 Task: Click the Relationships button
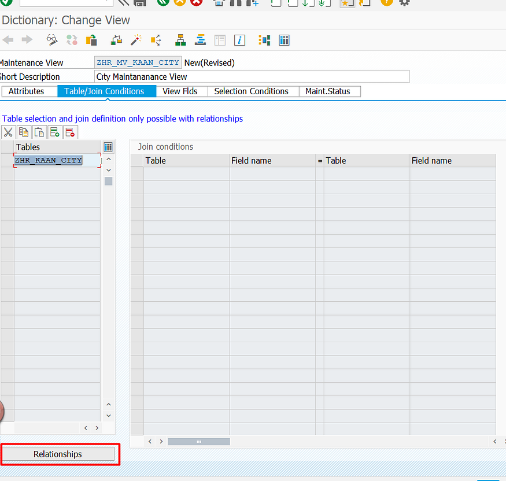click(58, 454)
